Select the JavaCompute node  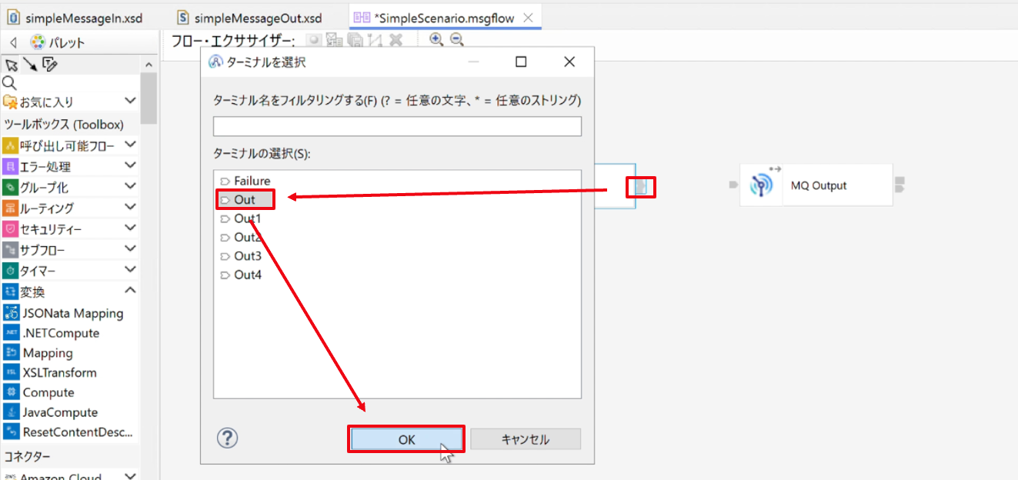tap(51, 412)
